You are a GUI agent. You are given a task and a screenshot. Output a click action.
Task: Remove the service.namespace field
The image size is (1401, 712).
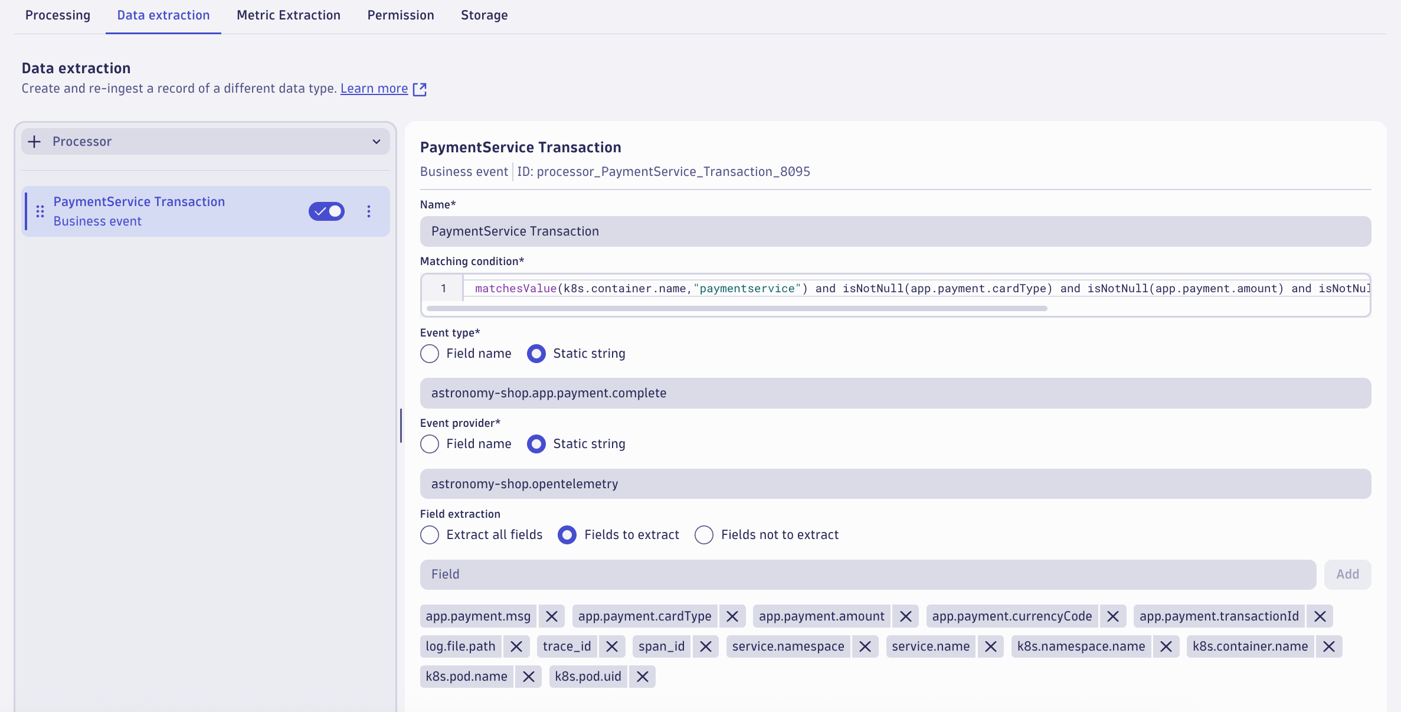coord(865,646)
